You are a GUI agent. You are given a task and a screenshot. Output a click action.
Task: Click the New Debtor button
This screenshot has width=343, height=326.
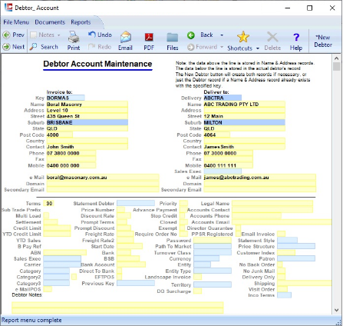pyautogui.click(x=323, y=41)
